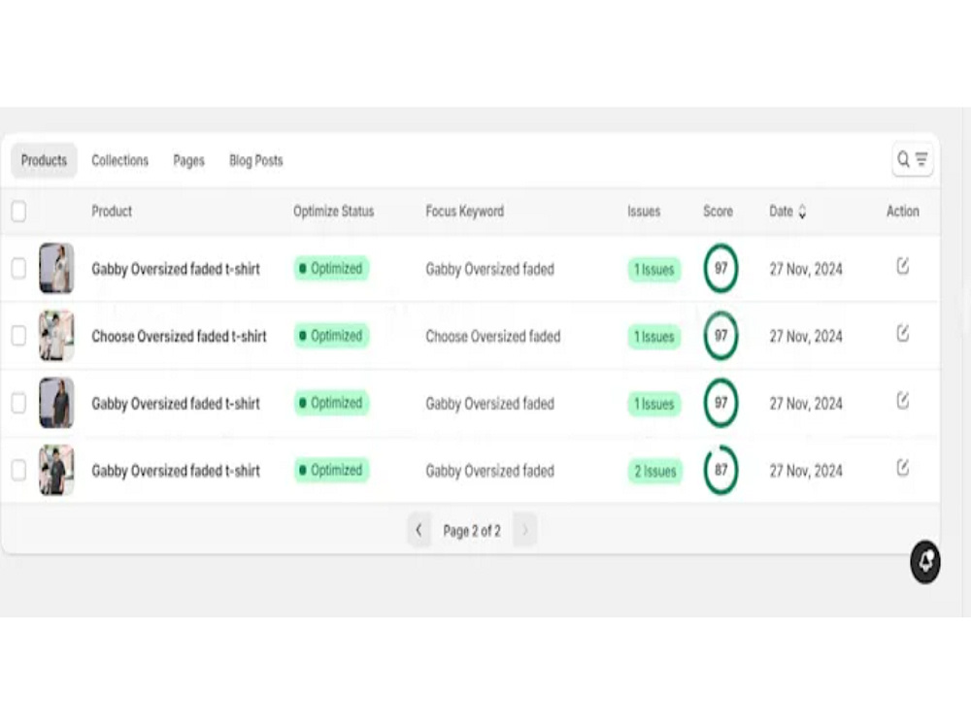Check the checkbox of the 87-score row
This screenshot has height=728, width=971.
coord(18,470)
